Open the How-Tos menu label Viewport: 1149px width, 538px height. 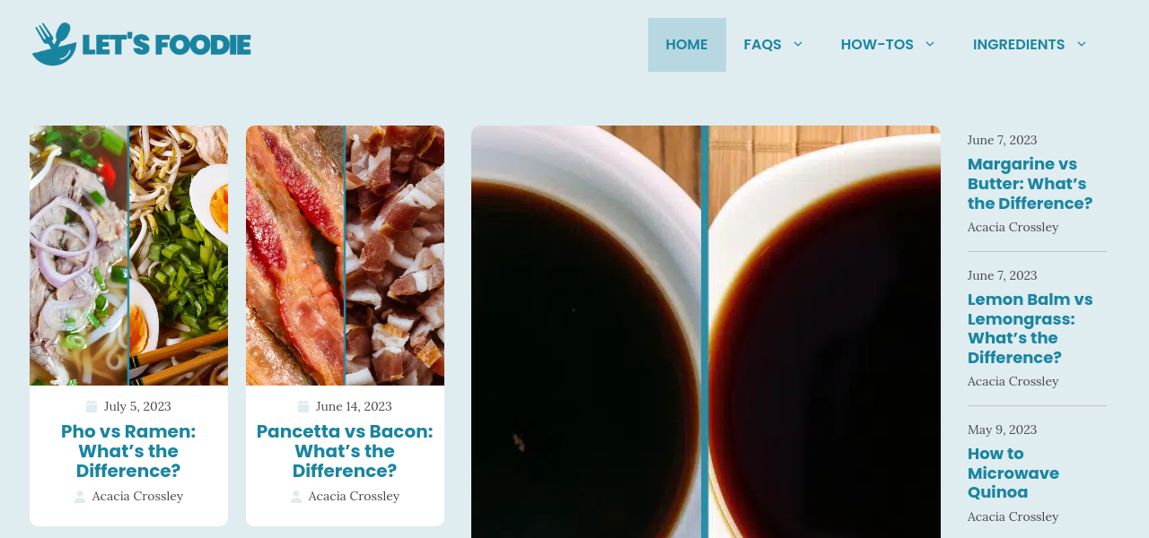pyautogui.click(x=877, y=45)
